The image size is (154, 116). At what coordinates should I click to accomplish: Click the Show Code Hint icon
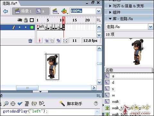[34, 104]
